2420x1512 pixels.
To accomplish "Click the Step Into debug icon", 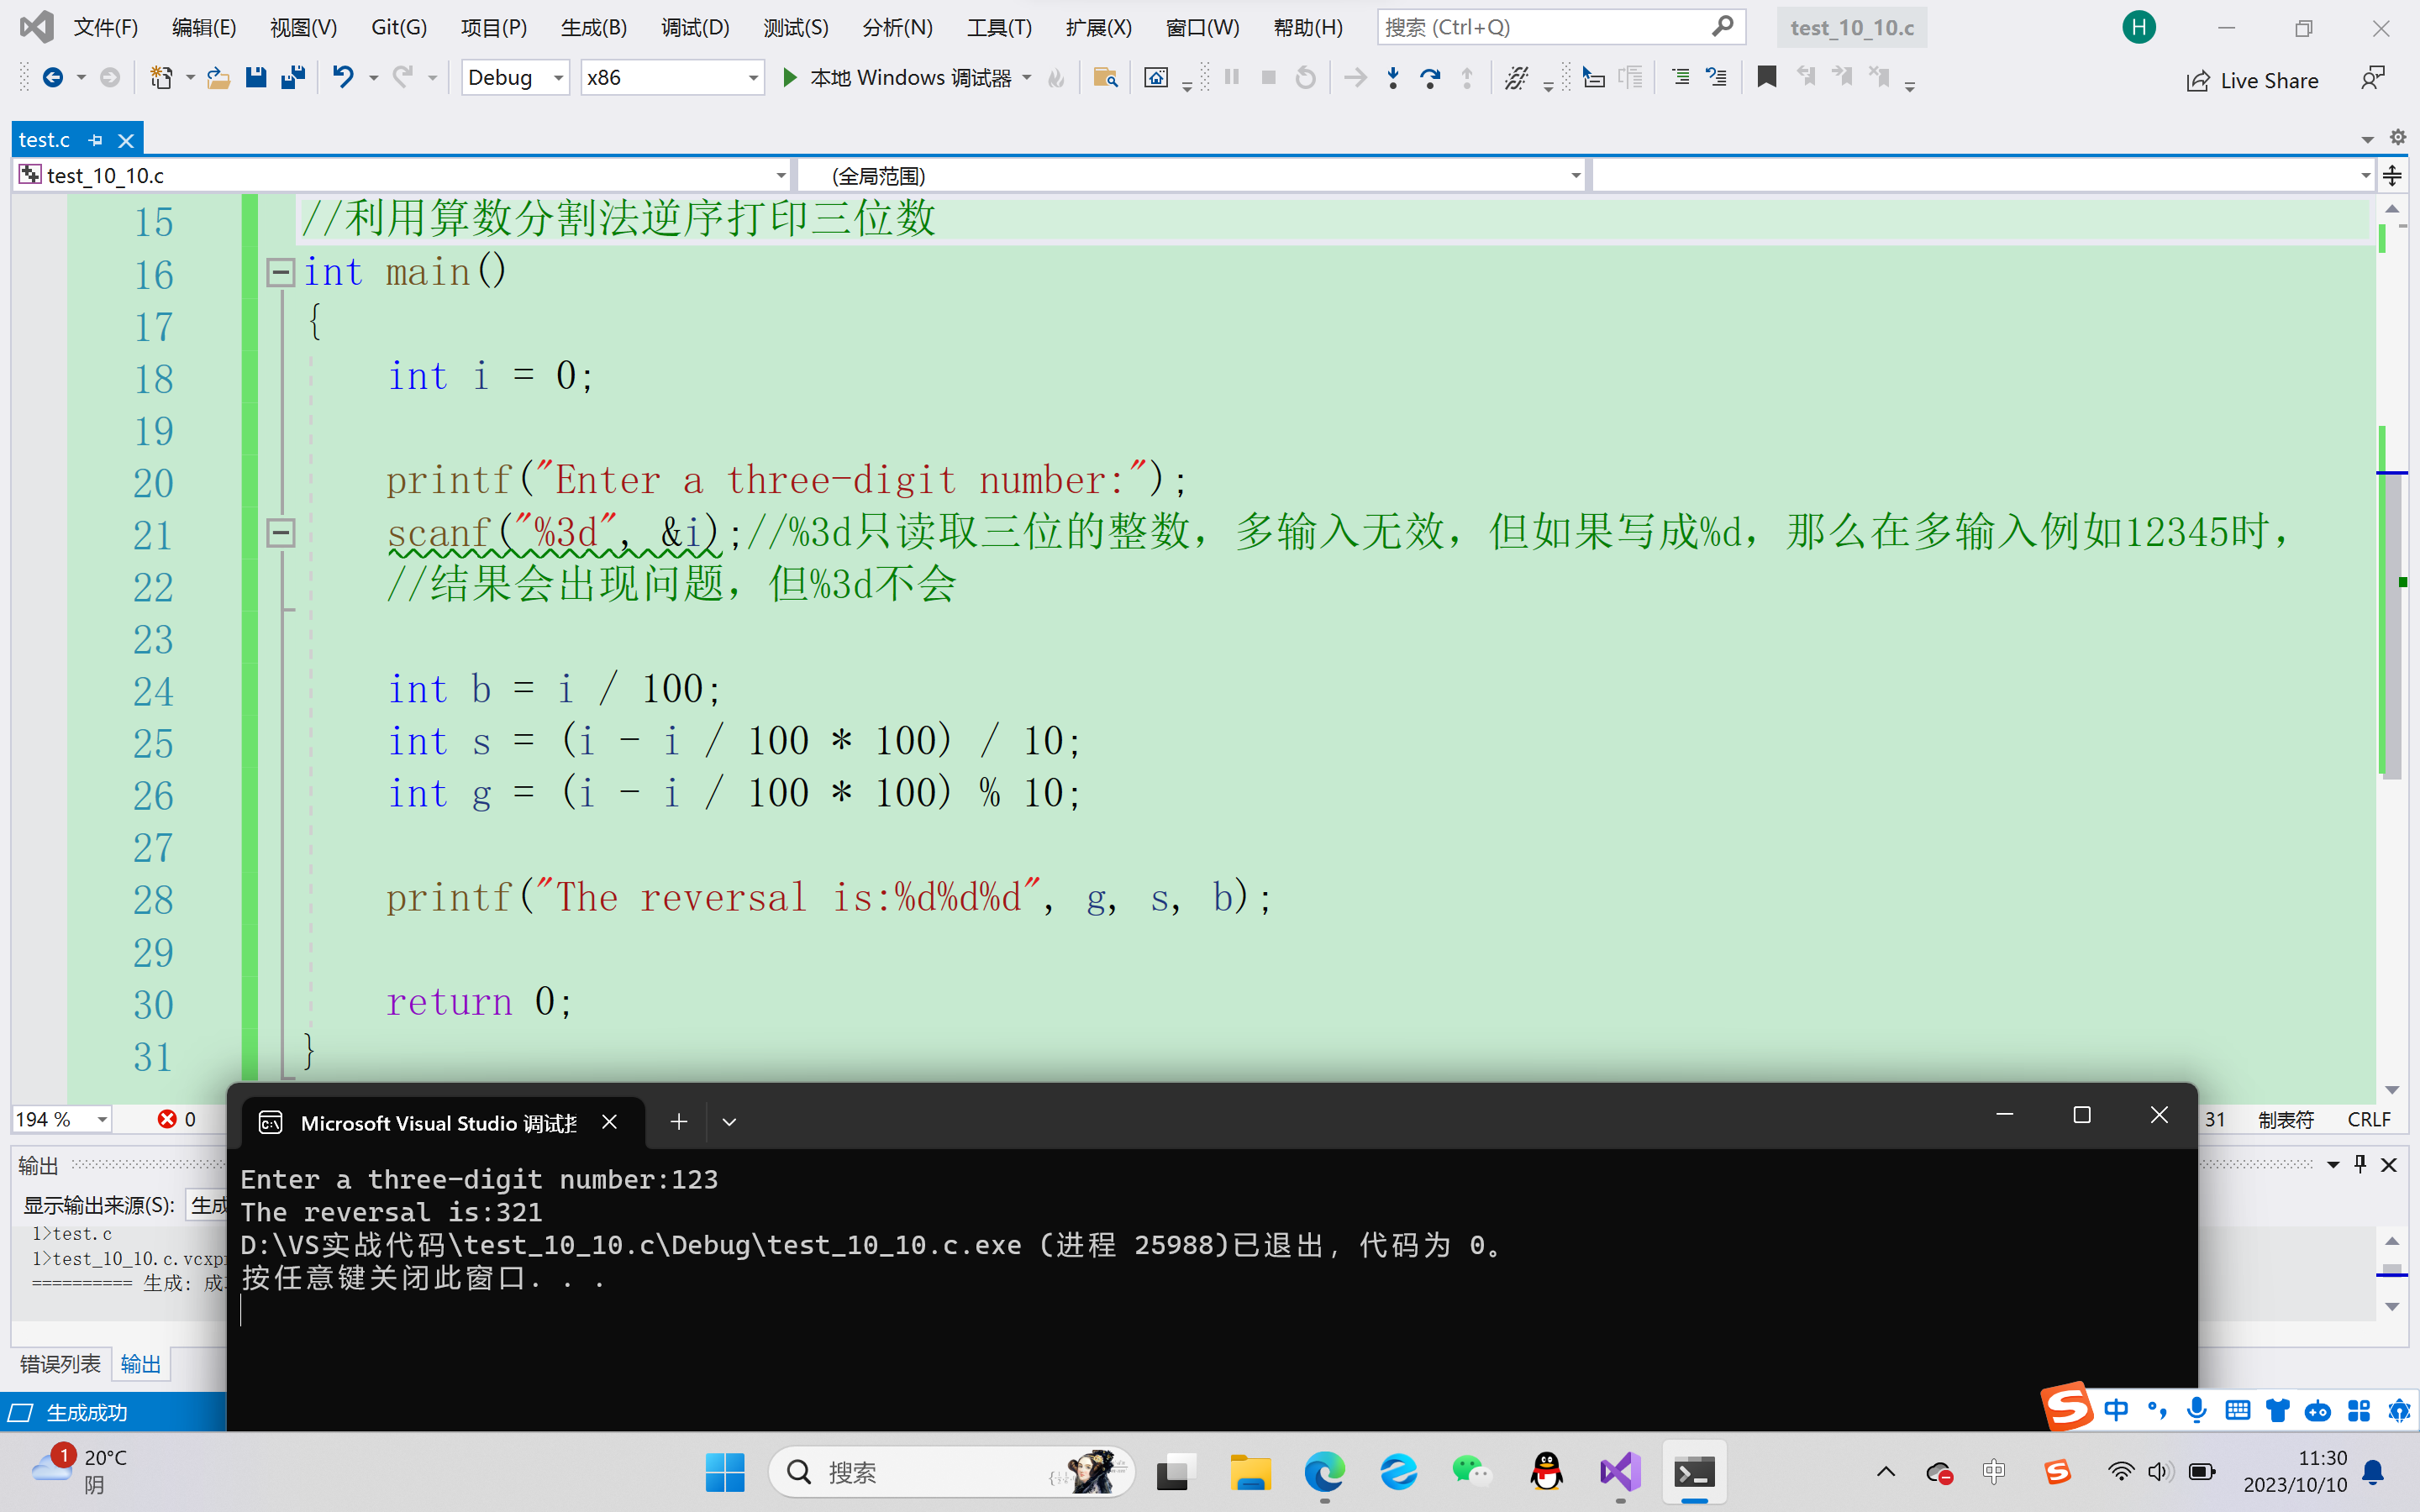I will (x=1393, y=77).
